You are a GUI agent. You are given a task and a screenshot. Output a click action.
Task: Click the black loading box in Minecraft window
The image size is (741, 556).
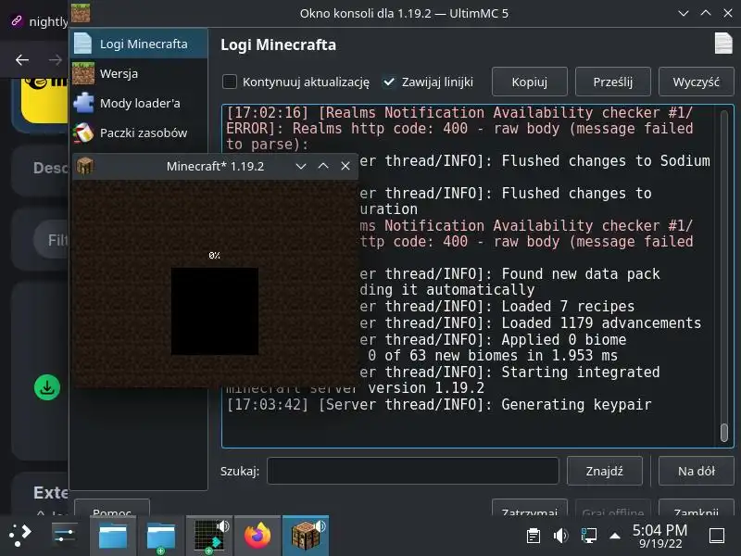[x=215, y=311]
